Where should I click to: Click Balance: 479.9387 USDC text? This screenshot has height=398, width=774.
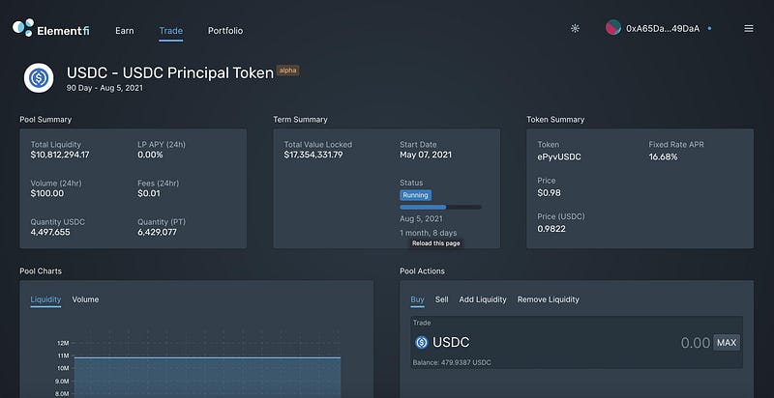pyautogui.click(x=452, y=362)
